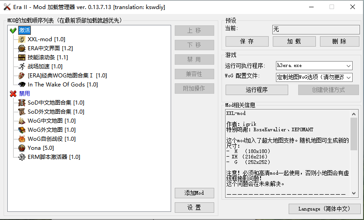Click the ERM脚本激活器 mod icon
364x220 pixels.
22,157
